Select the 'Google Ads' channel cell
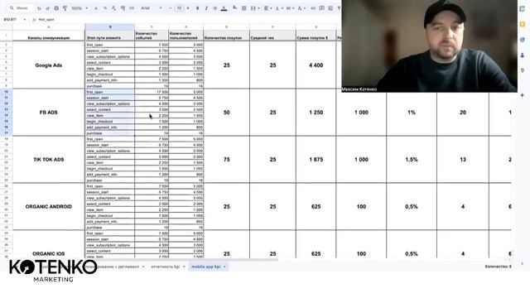 point(49,65)
